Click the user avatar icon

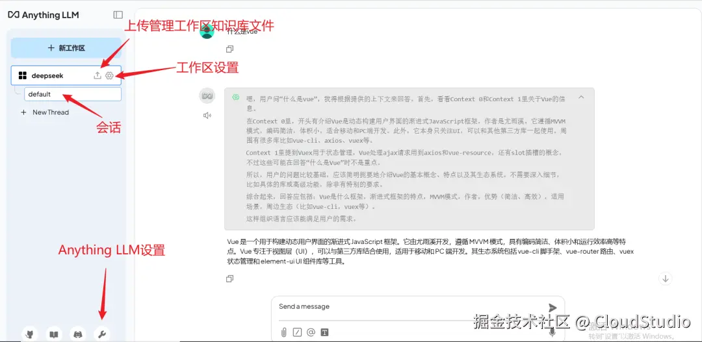207,31
